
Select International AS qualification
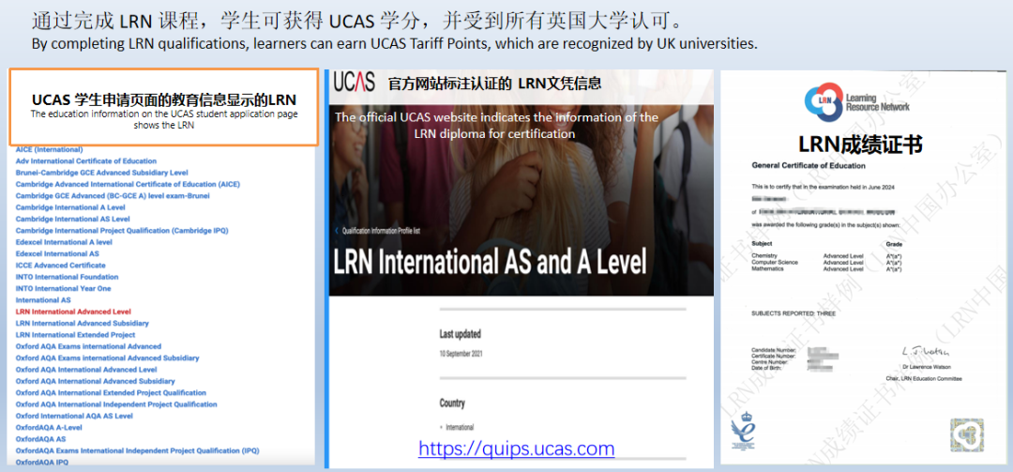click(43, 300)
